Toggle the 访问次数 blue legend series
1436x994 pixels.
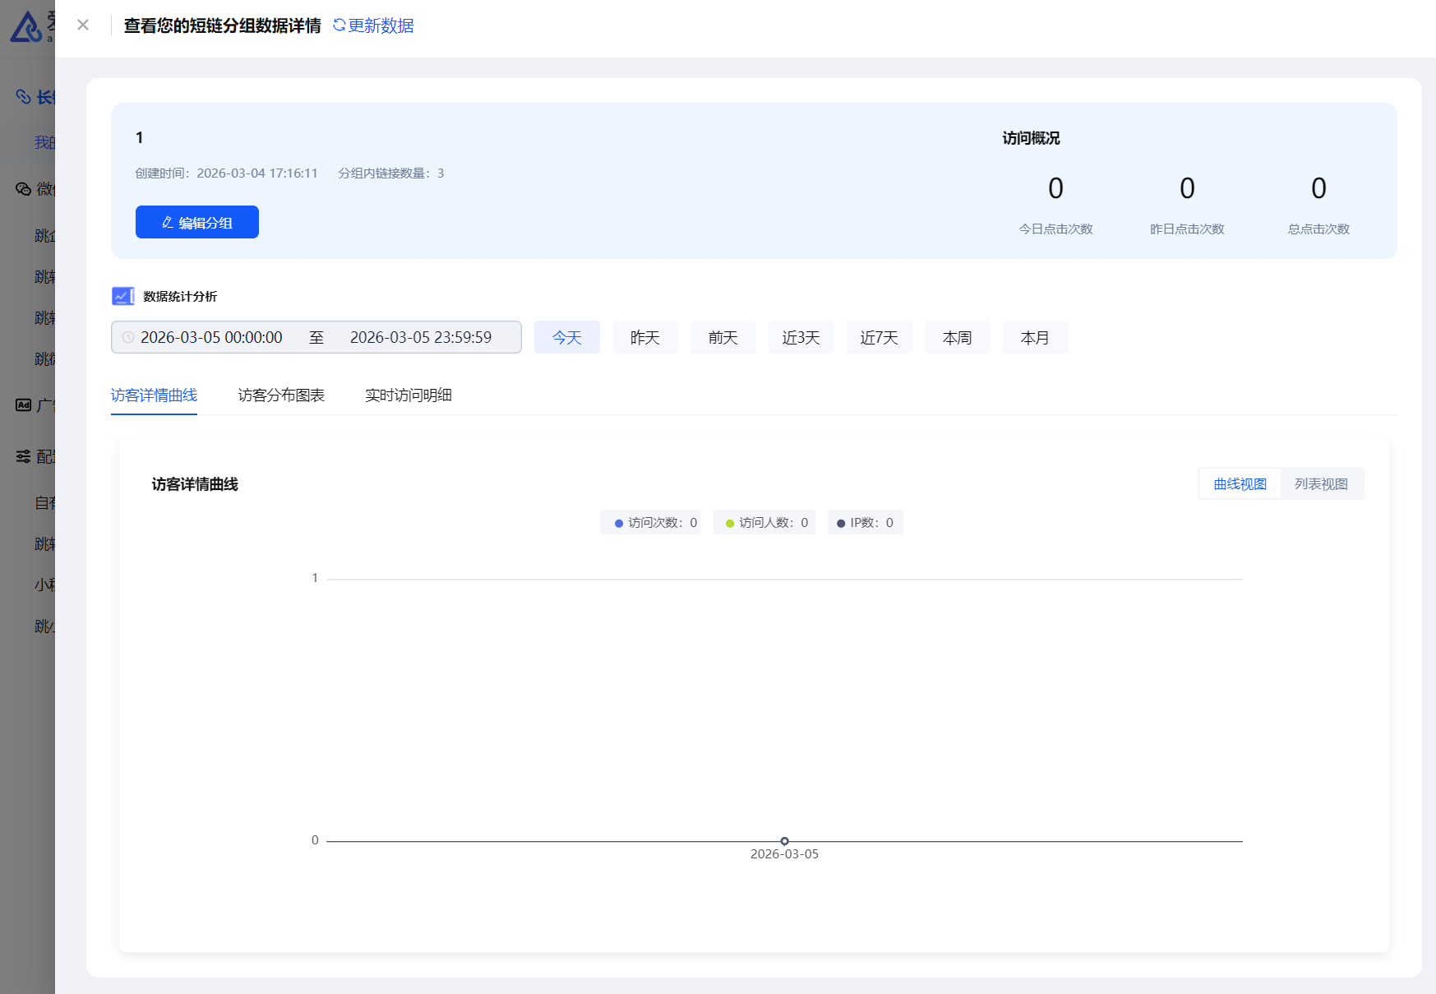coord(651,523)
